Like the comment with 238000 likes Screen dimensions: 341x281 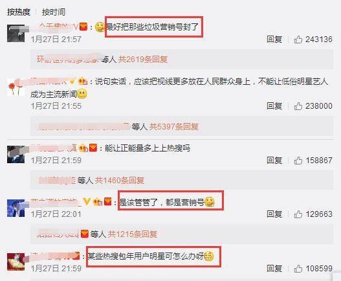(x=298, y=106)
